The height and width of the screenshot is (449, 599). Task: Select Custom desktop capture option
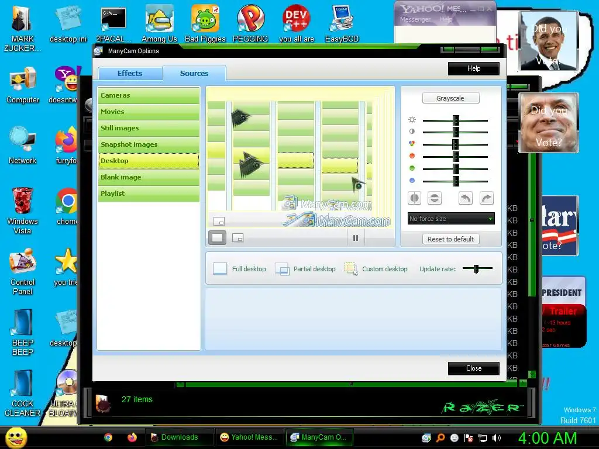(376, 269)
